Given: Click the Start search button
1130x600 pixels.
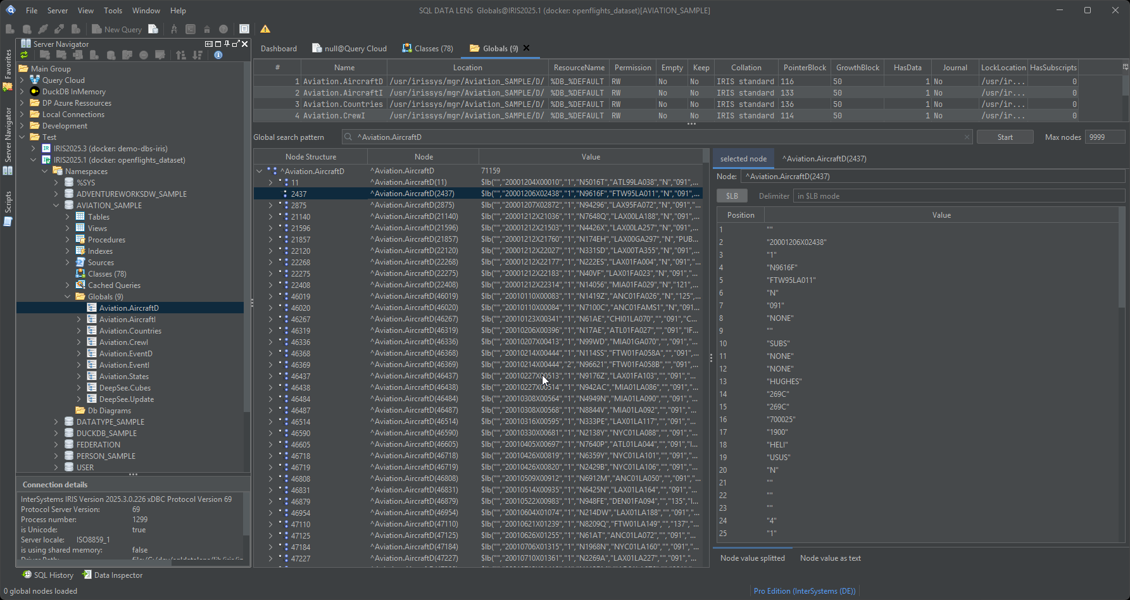Looking at the screenshot, I should (x=1005, y=137).
